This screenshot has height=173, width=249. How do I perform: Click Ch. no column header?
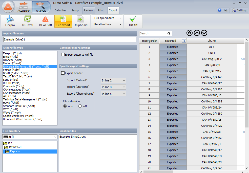tap(212, 41)
